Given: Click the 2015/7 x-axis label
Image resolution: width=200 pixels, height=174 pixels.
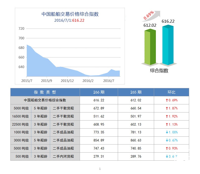Looking at the screenshot, I should click(x=27, y=81).
